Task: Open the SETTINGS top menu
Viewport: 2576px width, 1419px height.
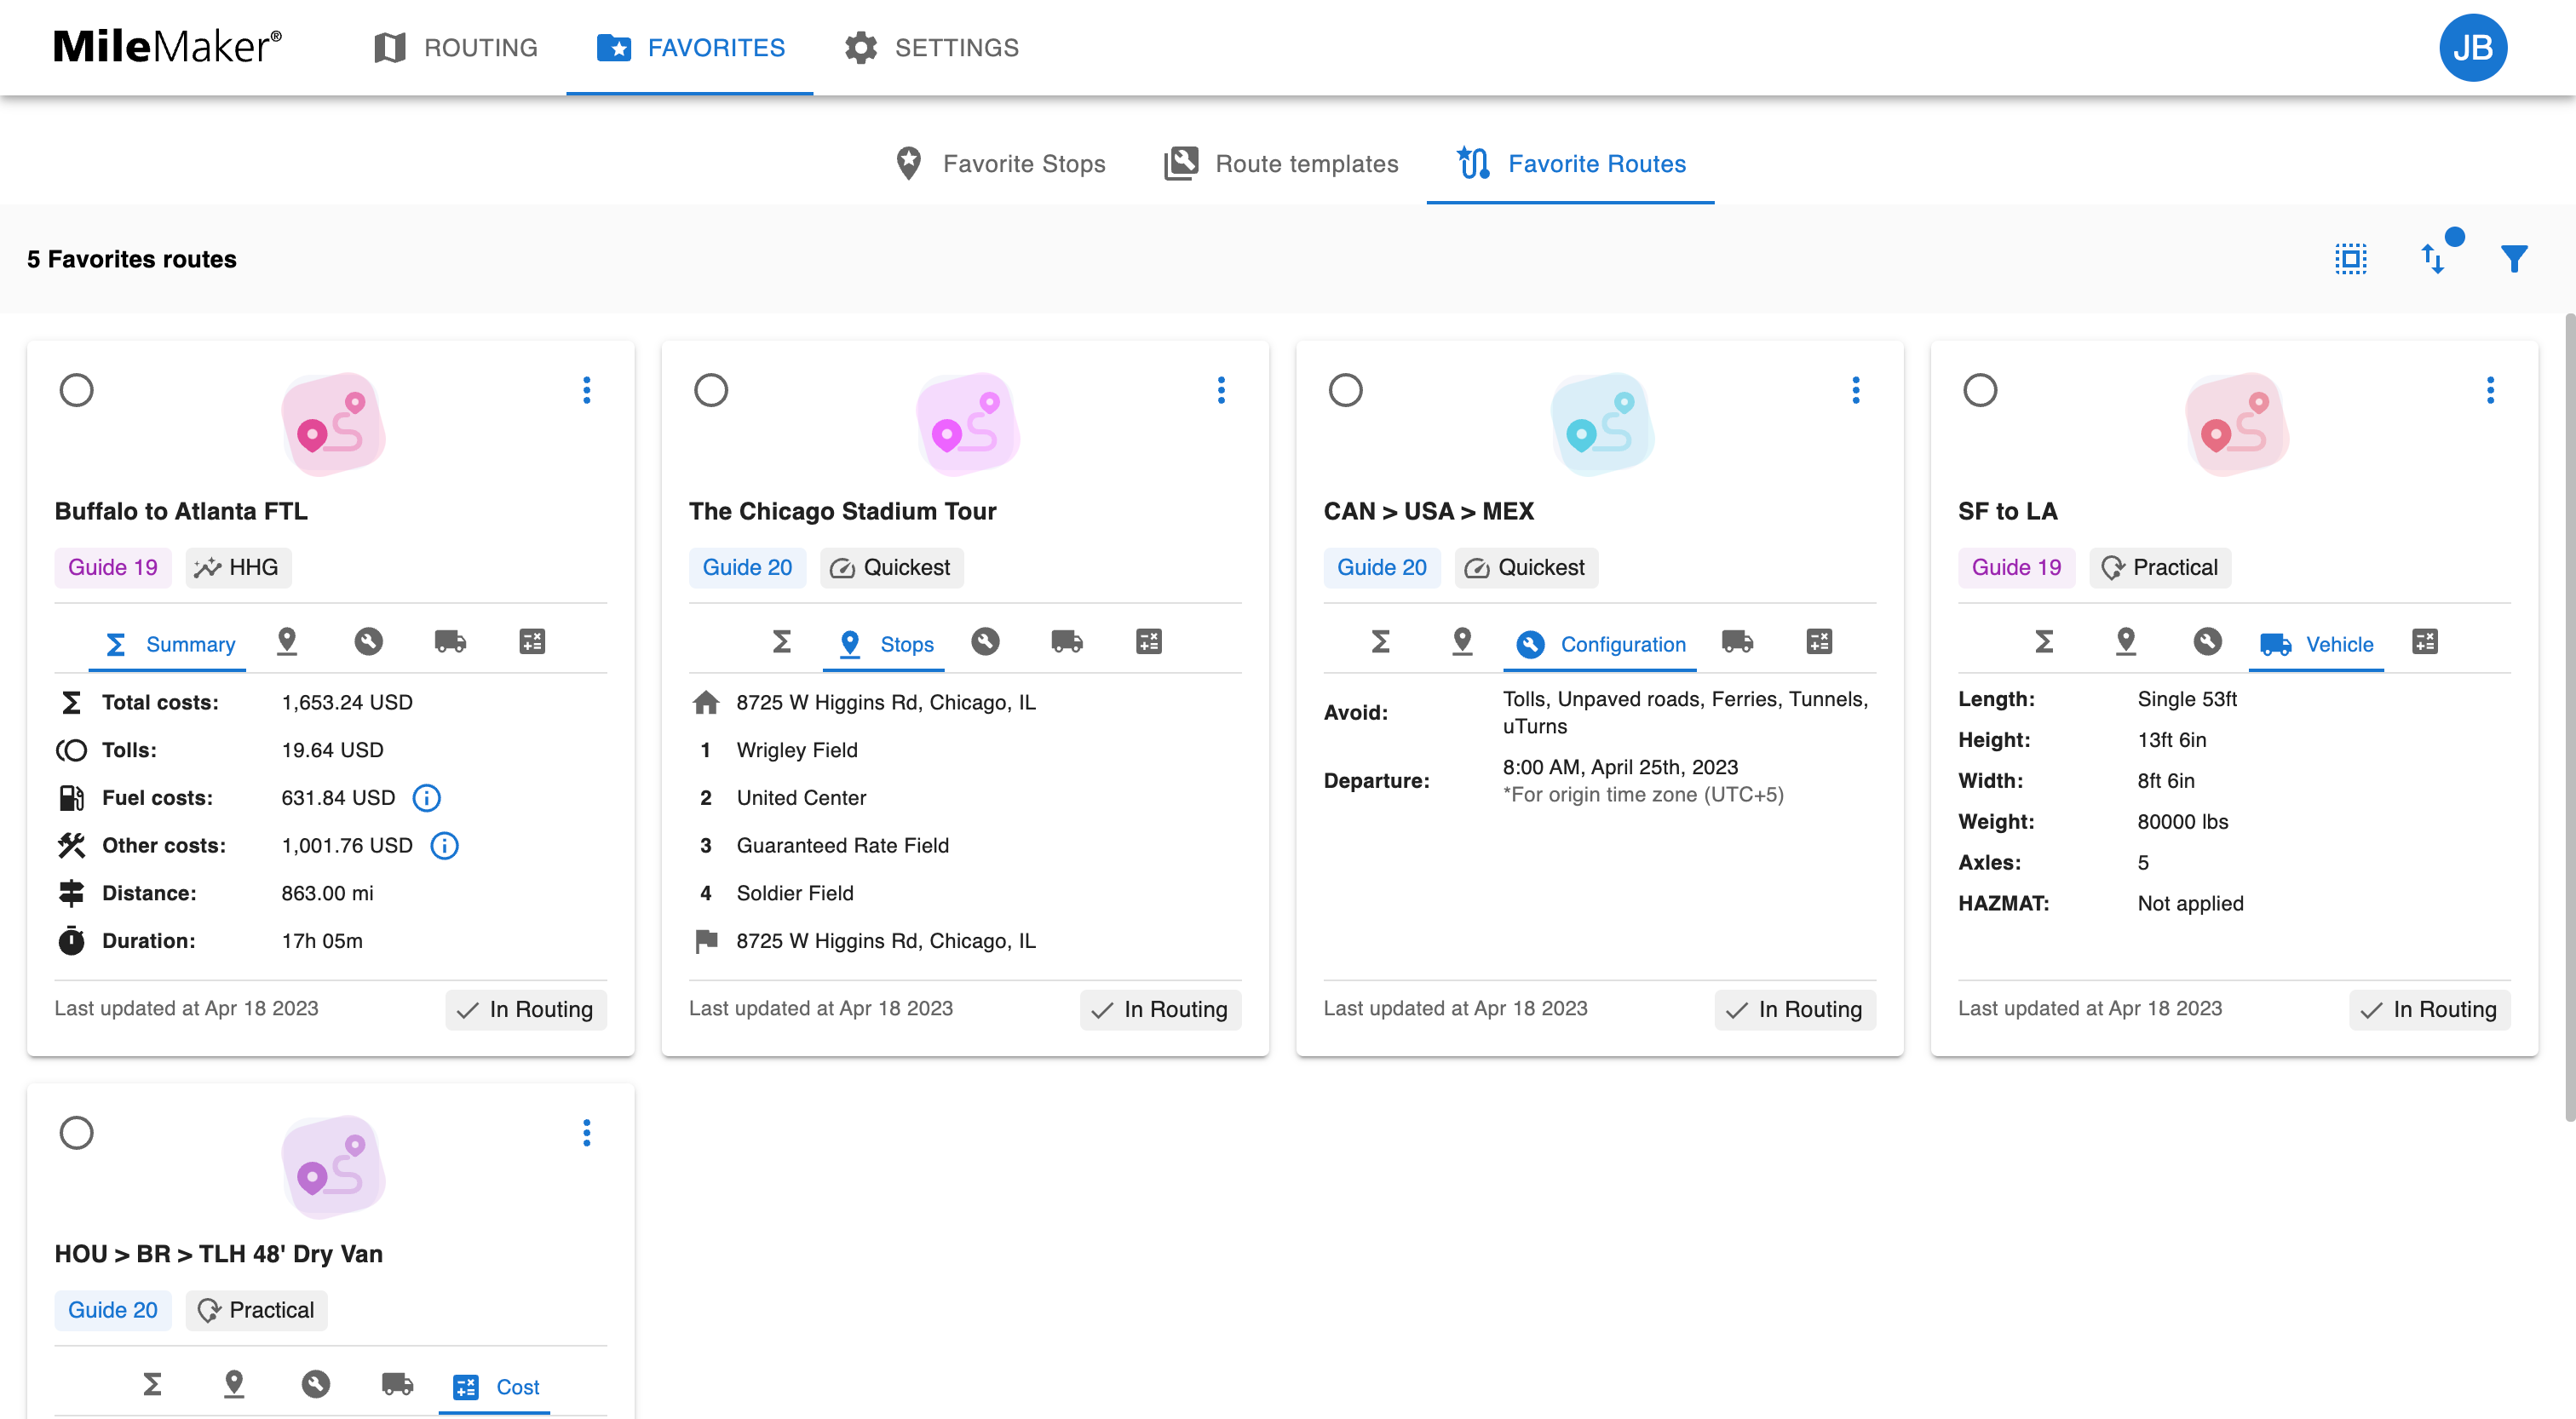Action: click(x=931, y=48)
